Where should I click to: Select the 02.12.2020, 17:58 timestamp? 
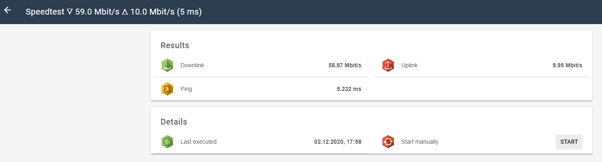pyautogui.click(x=338, y=142)
